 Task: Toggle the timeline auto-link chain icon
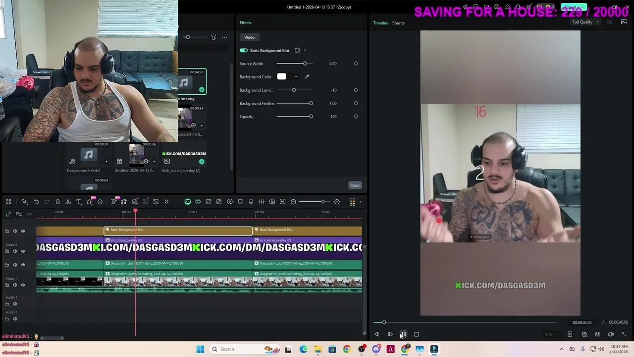click(8, 214)
